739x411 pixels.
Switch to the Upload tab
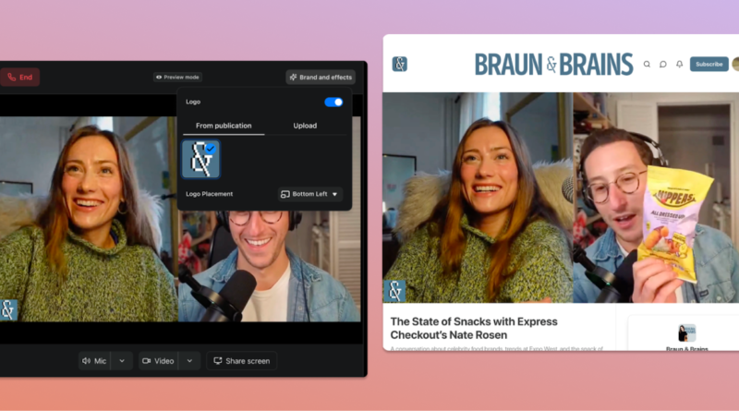(305, 126)
